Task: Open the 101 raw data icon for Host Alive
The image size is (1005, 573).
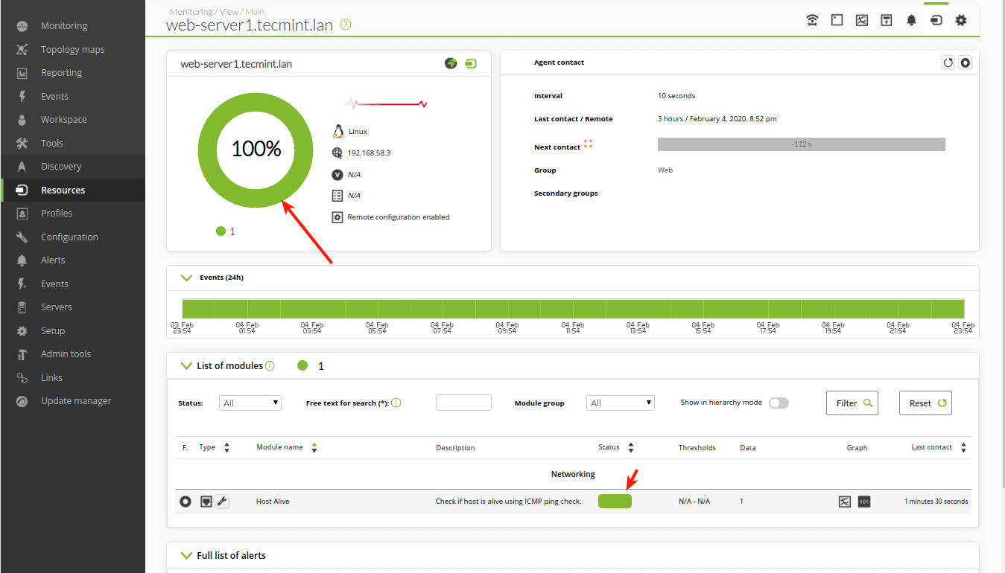Action: [x=864, y=502]
